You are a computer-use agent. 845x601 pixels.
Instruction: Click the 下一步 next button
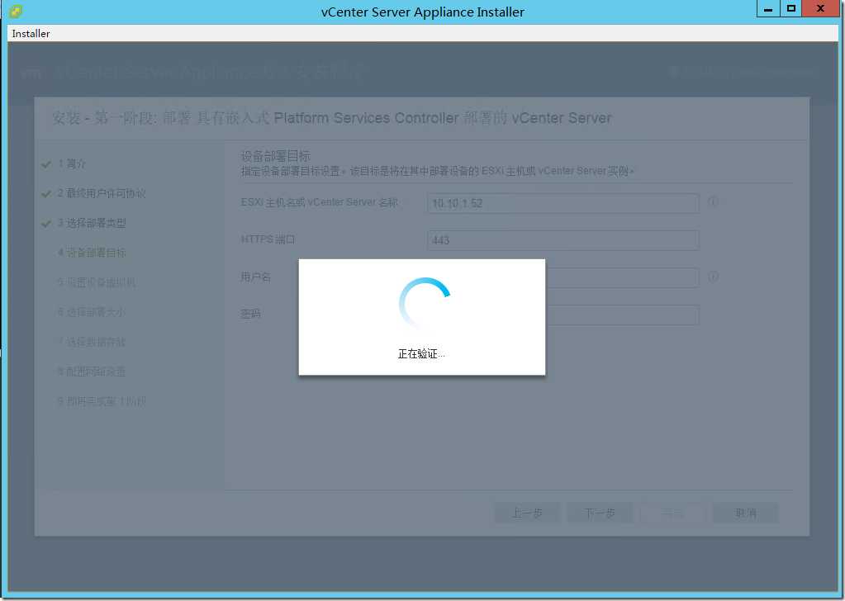(600, 513)
